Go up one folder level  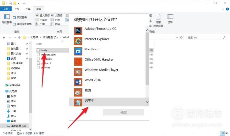pyautogui.click(x=19, y=38)
